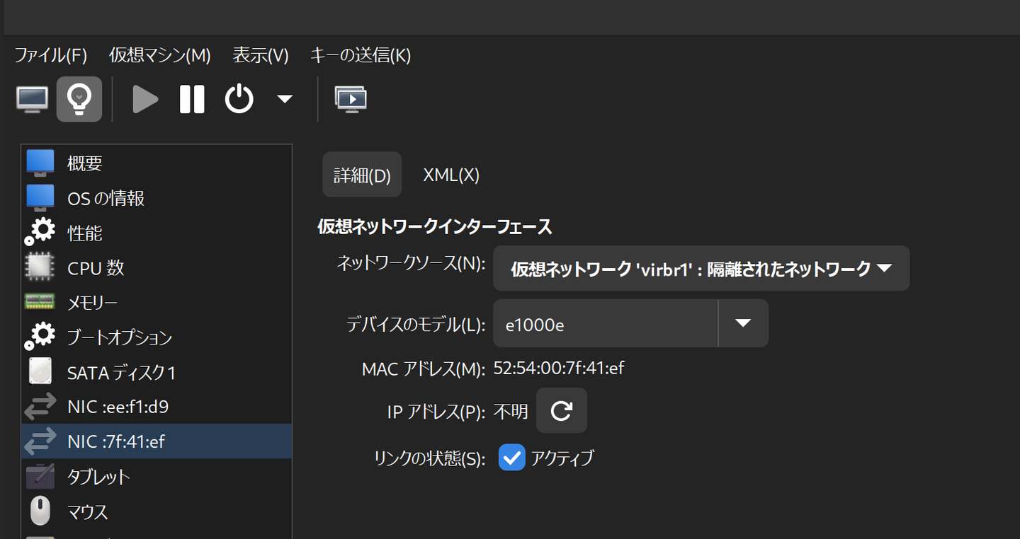Switch to fullscreen console view

click(351, 98)
